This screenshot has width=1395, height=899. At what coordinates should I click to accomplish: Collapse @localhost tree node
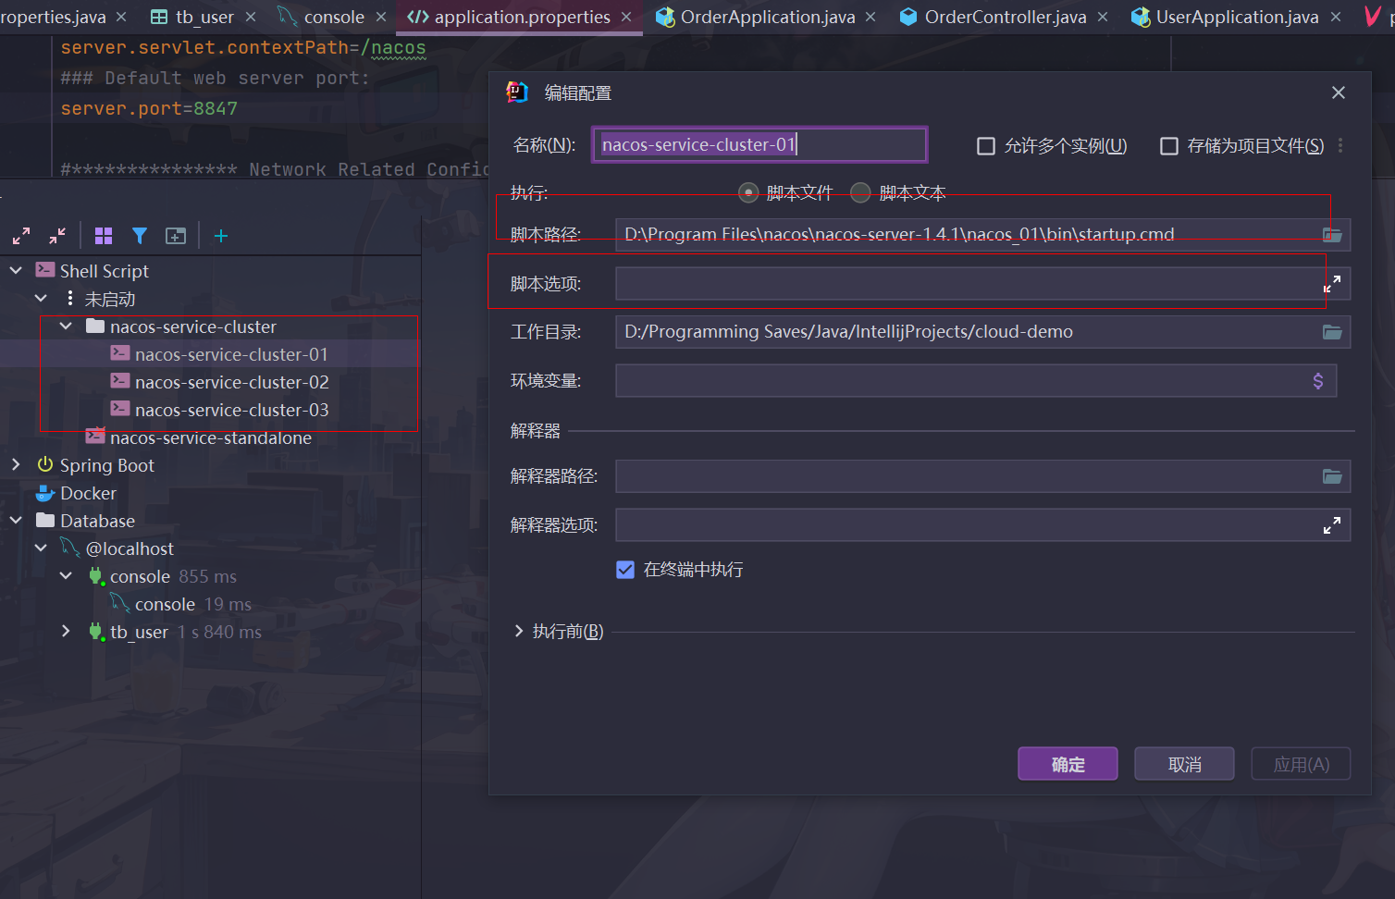pos(41,548)
